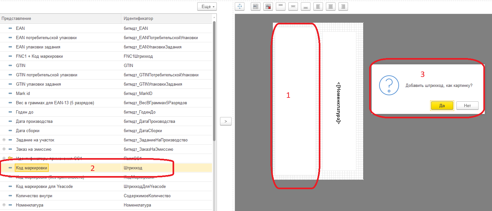Viewport: 492px width, 211px height.
Task: Click identifier СодержимоеКоличество cell
Action: 167,196
